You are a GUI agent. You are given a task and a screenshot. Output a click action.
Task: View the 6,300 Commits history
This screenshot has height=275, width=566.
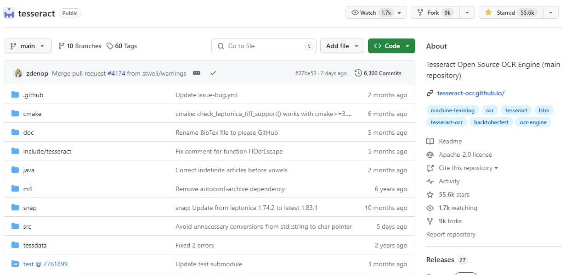coord(378,73)
